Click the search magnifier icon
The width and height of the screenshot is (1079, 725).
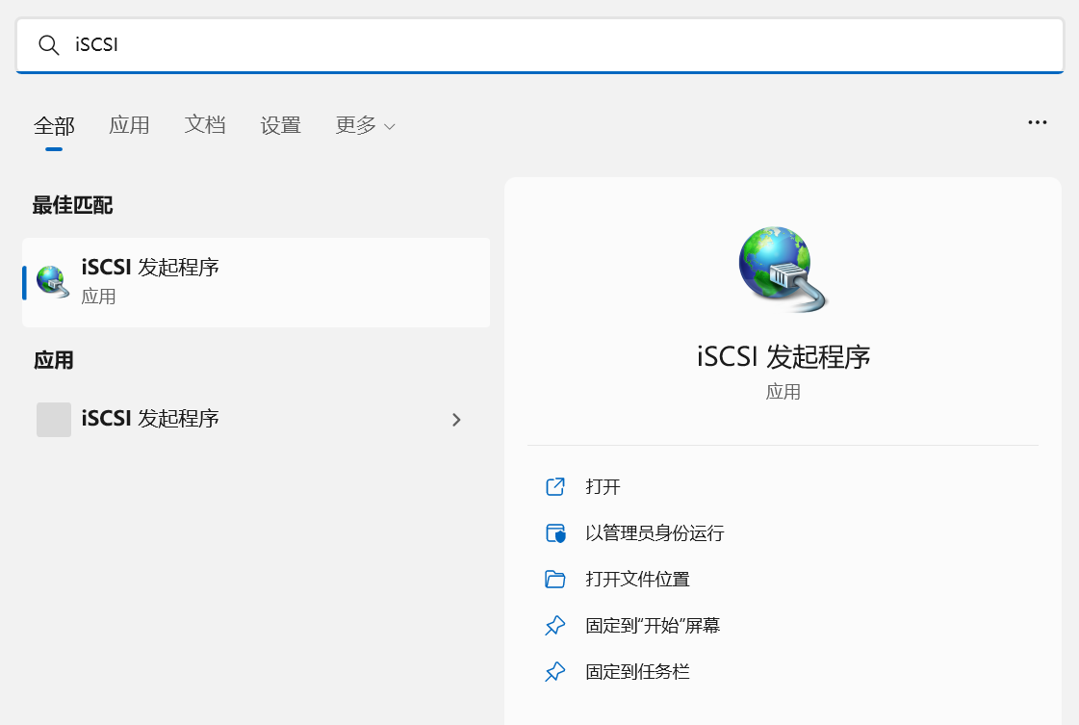(x=48, y=45)
